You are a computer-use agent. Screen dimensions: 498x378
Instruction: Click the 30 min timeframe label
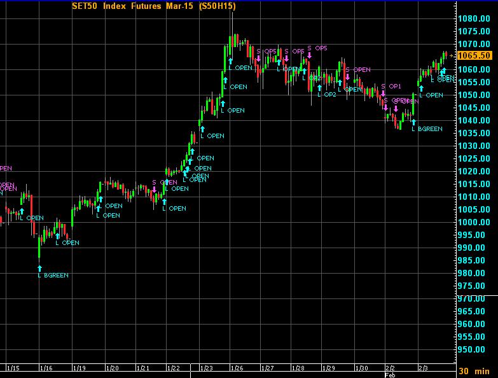pyautogui.click(x=474, y=371)
